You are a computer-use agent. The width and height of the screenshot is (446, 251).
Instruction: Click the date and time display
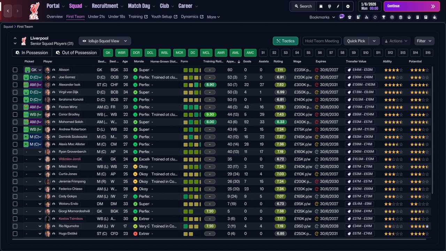(370, 6)
